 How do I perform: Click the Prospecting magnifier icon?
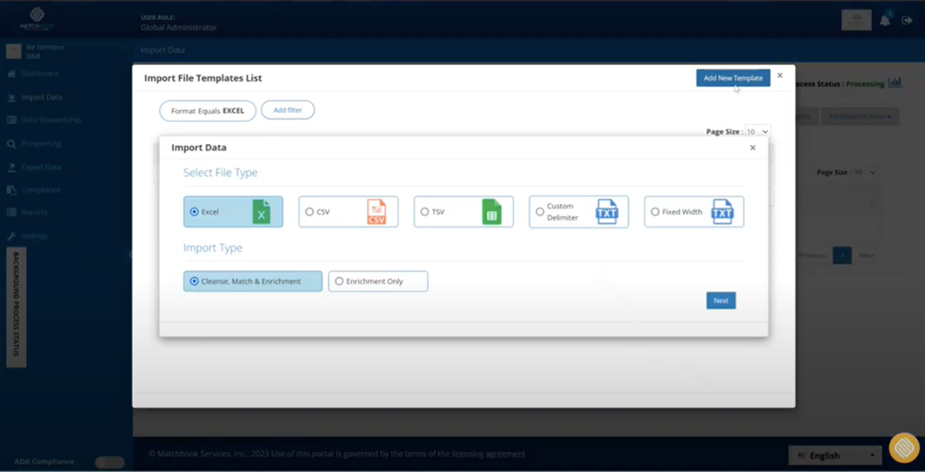(11, 144)
